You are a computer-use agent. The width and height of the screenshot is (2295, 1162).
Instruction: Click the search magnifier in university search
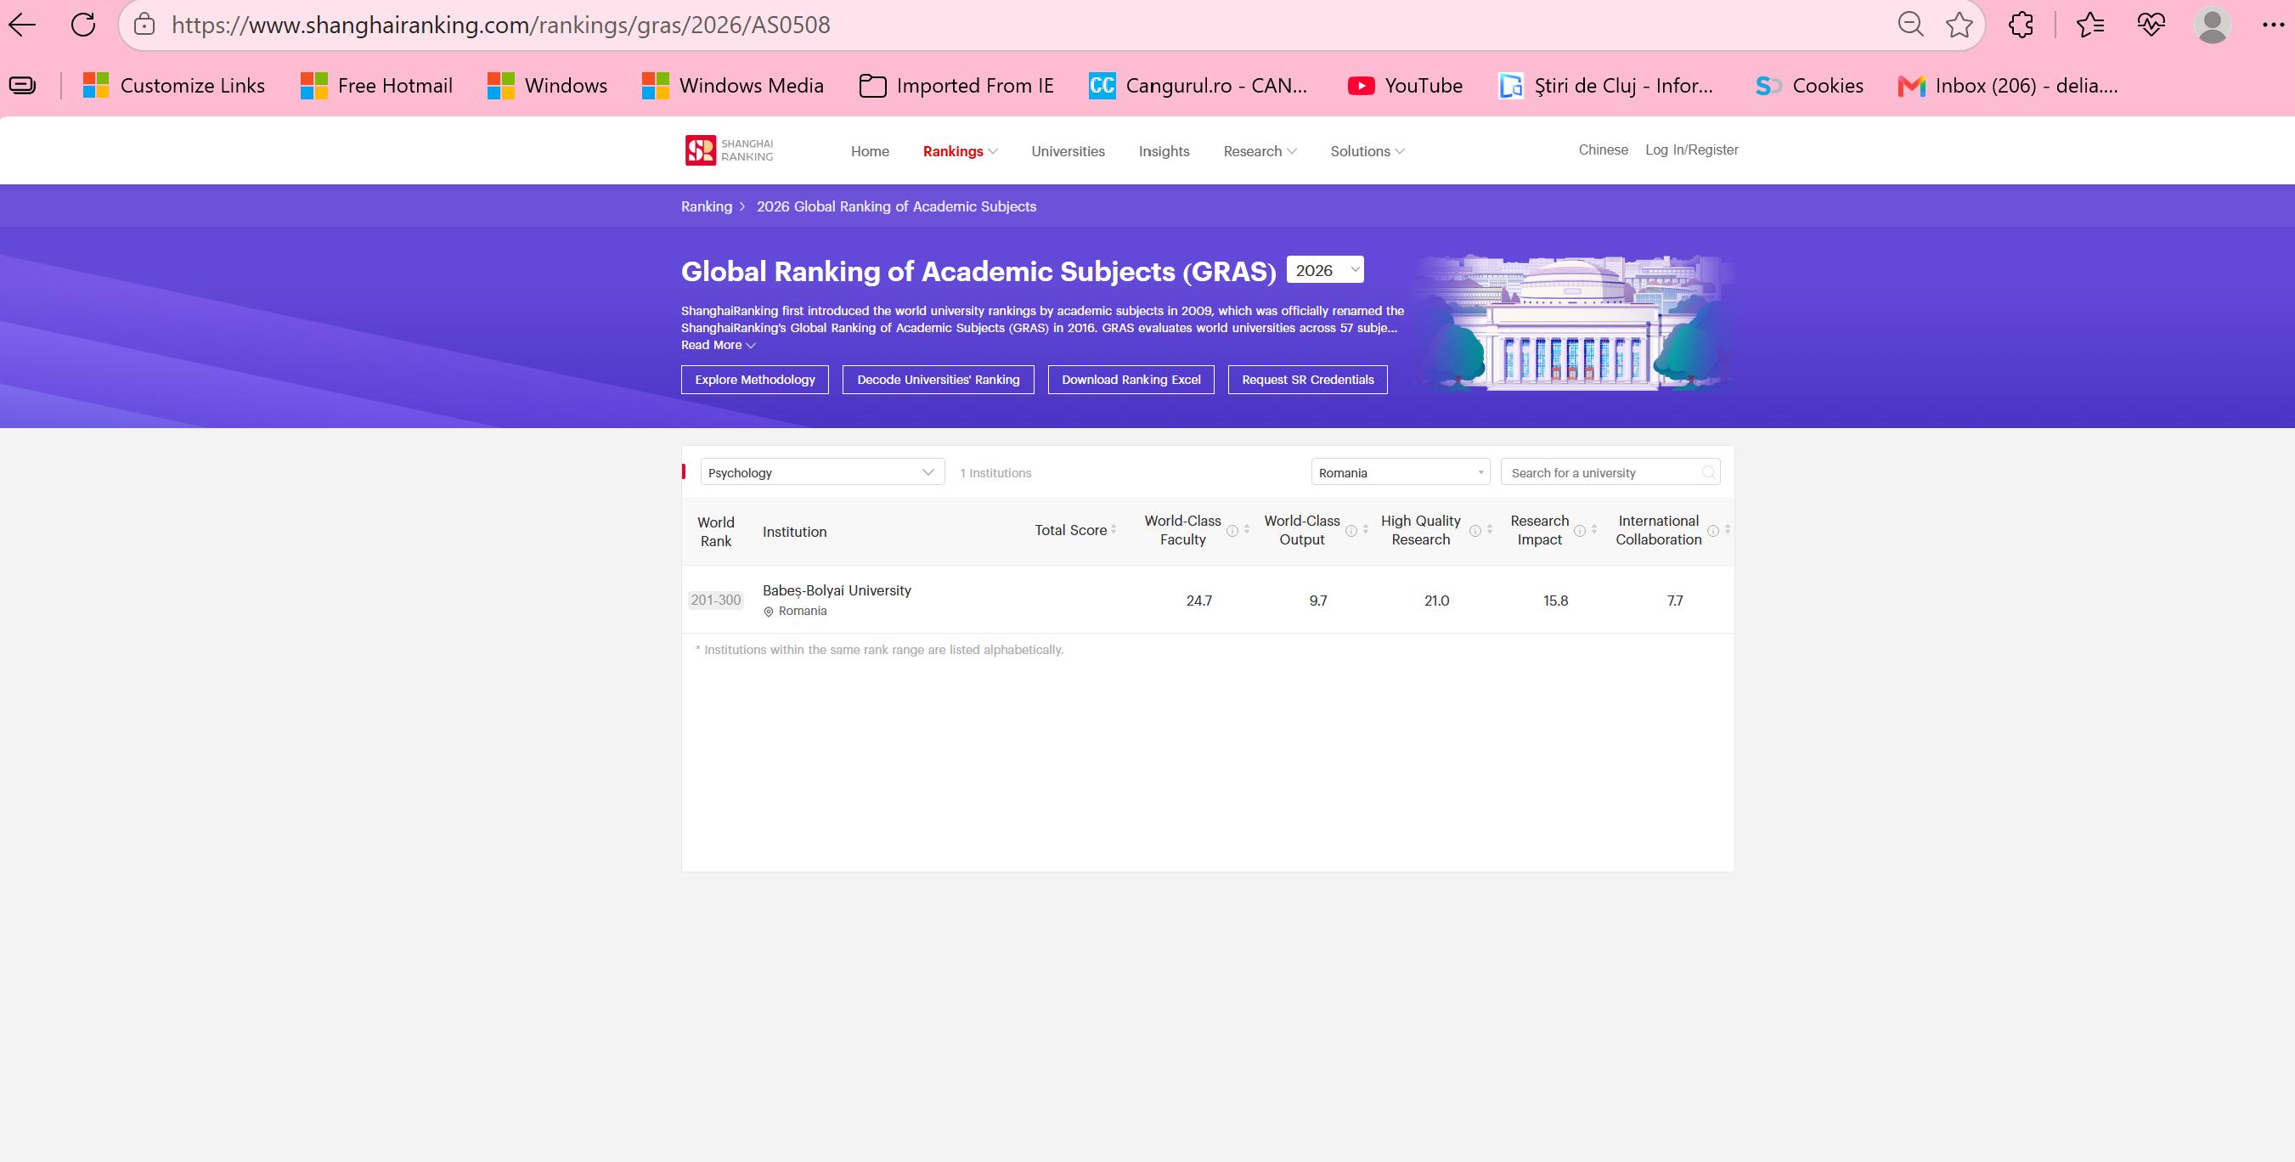[1708, 472]
